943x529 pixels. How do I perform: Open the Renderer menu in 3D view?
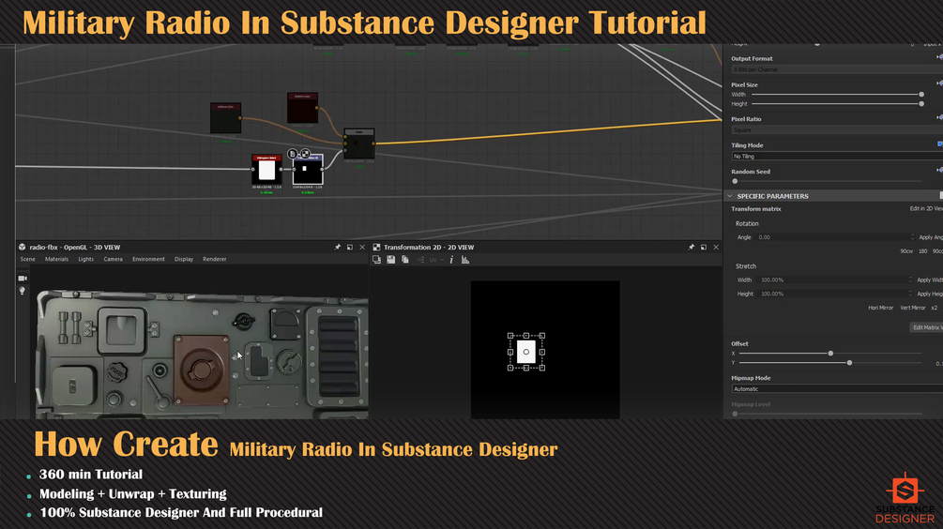tap(215, 259)
